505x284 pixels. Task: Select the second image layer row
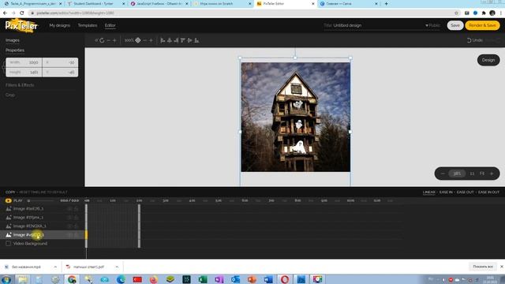click(43, 218)
